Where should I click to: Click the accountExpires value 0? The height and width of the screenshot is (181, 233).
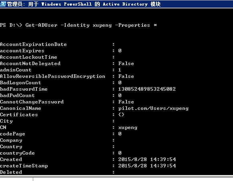[120, 51]
